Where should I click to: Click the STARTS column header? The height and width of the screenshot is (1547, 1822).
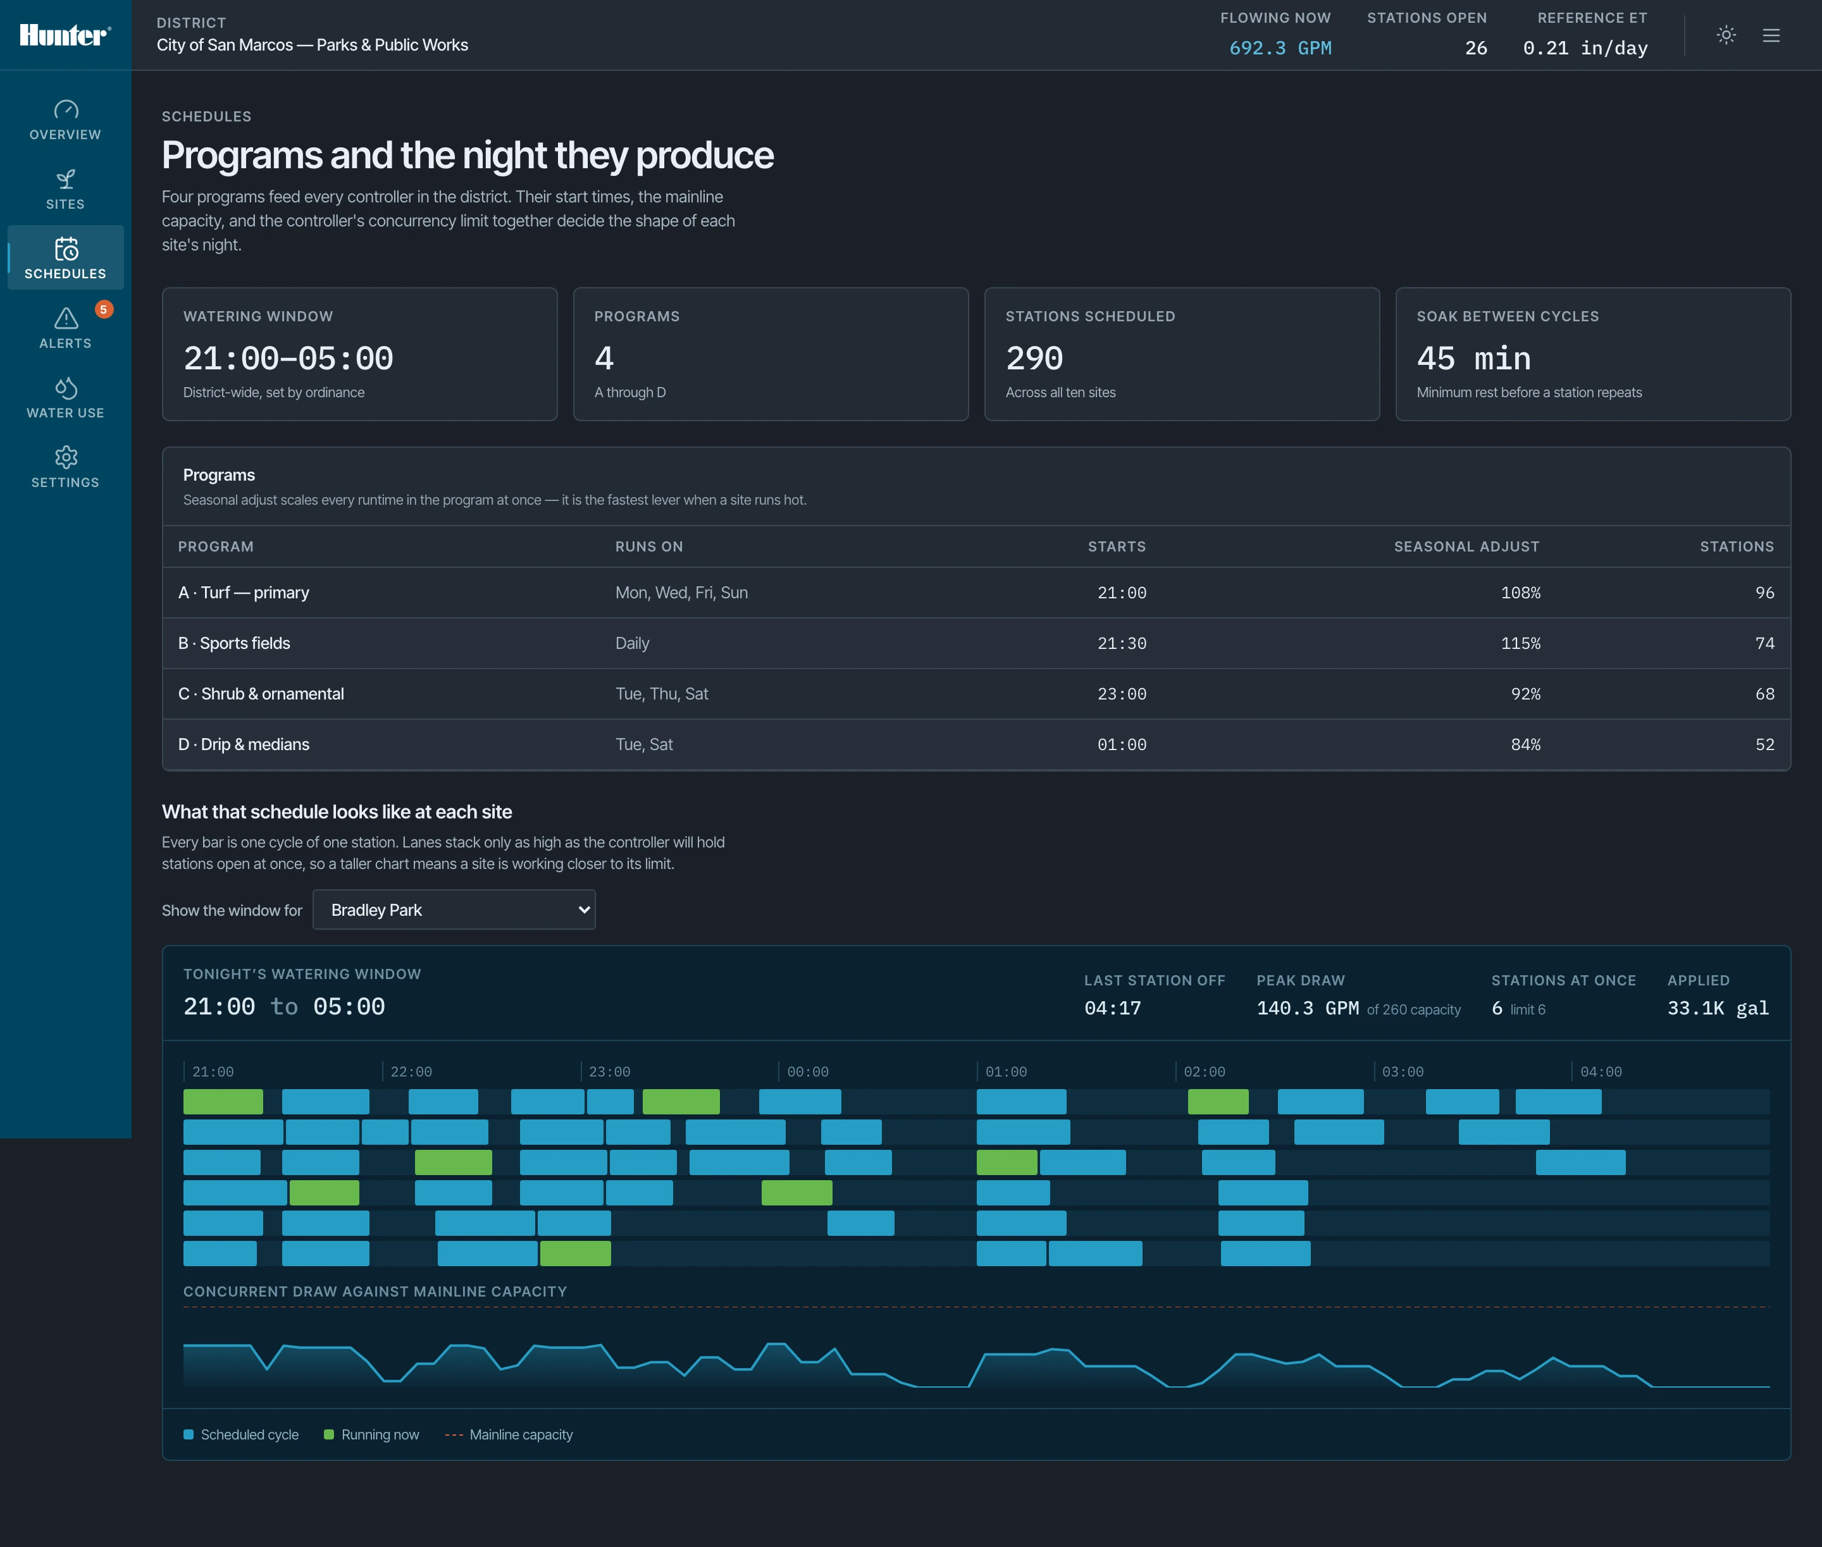tap(1117, 546)
